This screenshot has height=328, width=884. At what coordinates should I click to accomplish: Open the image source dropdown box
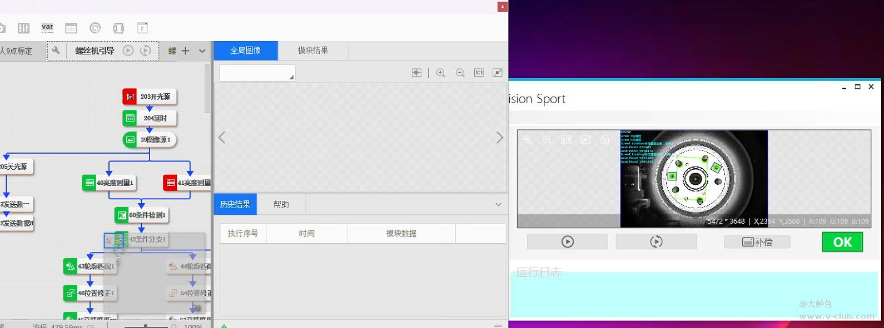(x=257, y=73)
